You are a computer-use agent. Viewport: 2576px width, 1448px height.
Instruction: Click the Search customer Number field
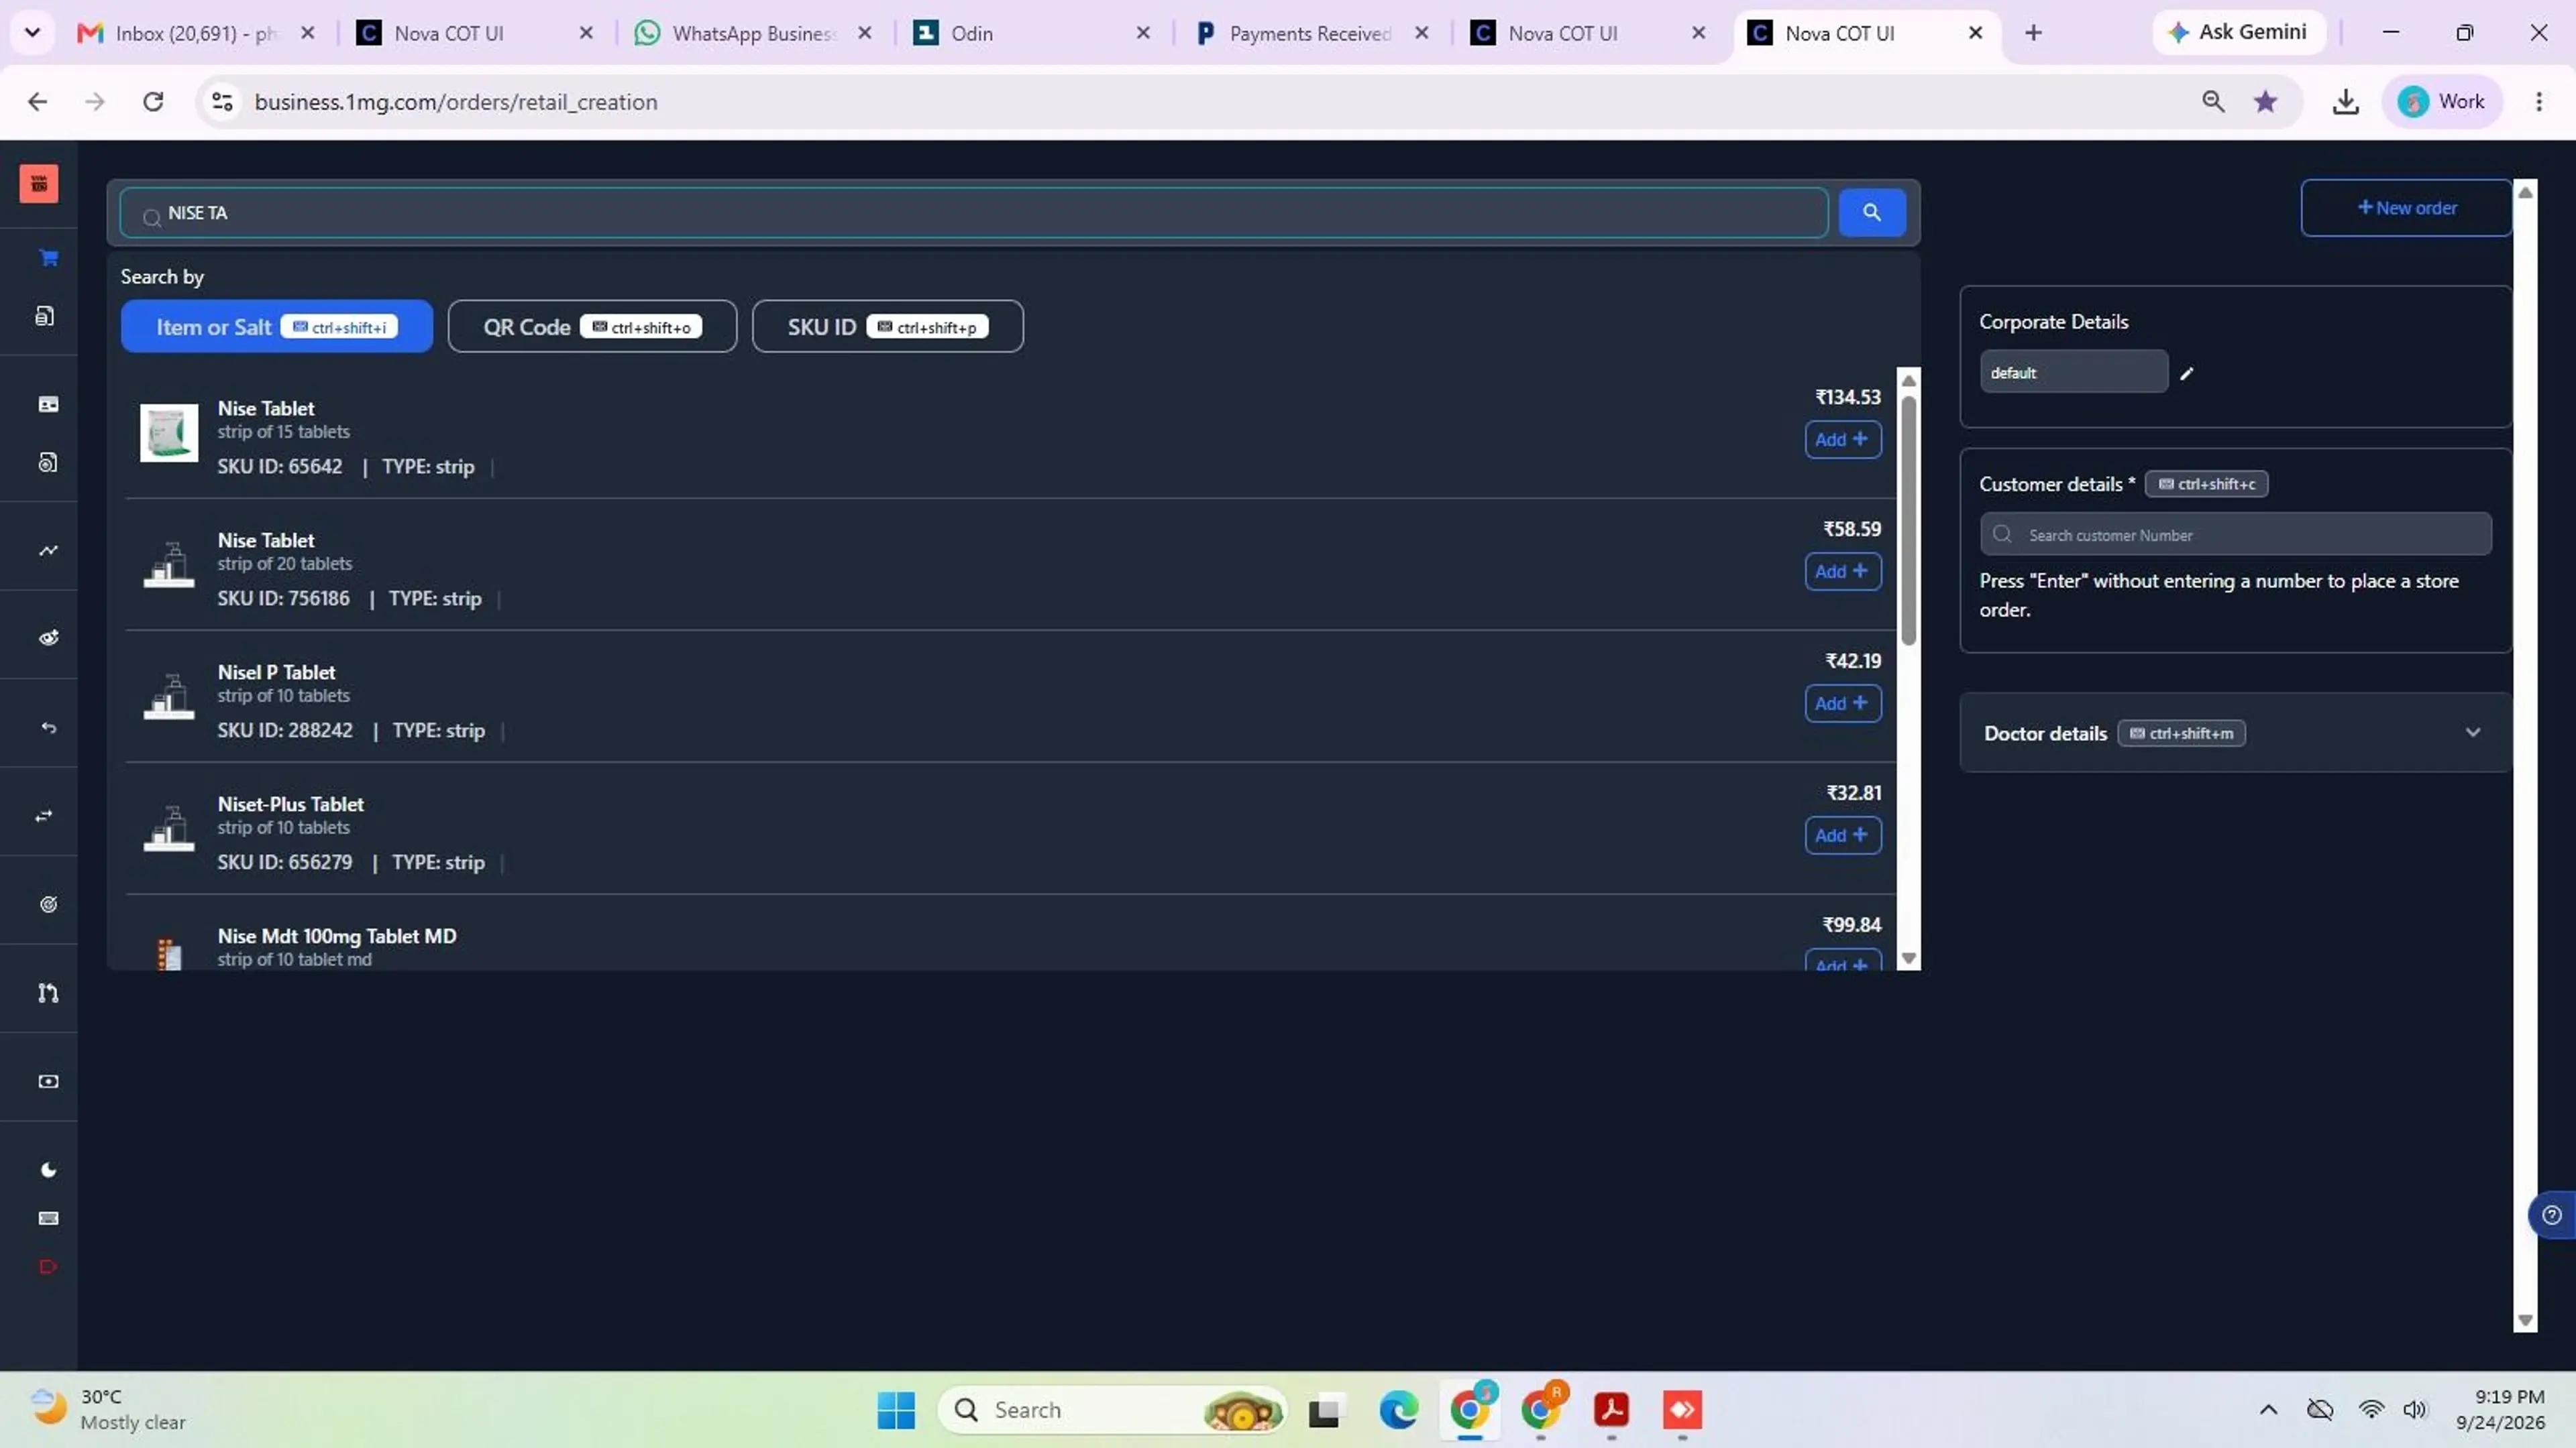[x=2235, y=535]
